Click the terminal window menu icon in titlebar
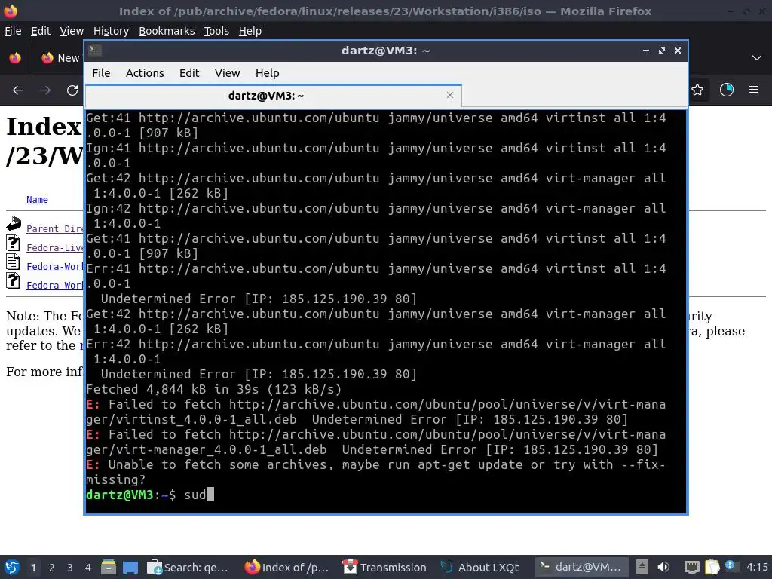This screenshot has width=772, height=579. tap(95, 51)
